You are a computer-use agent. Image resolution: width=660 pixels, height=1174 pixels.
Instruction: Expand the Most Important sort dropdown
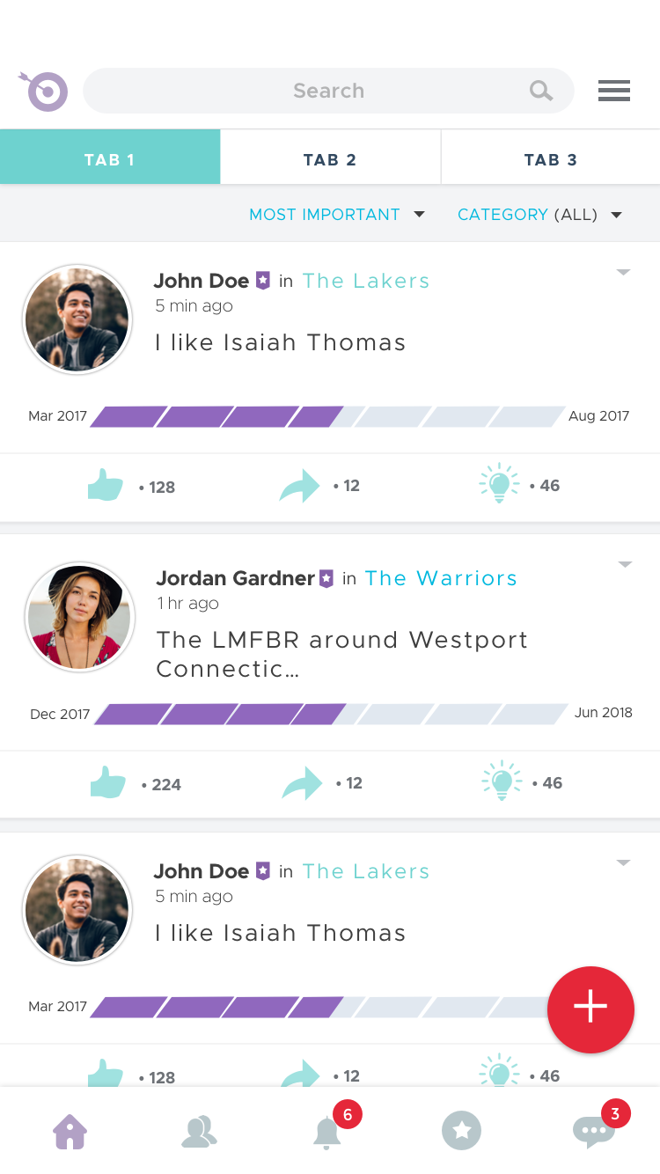[337, 215]
